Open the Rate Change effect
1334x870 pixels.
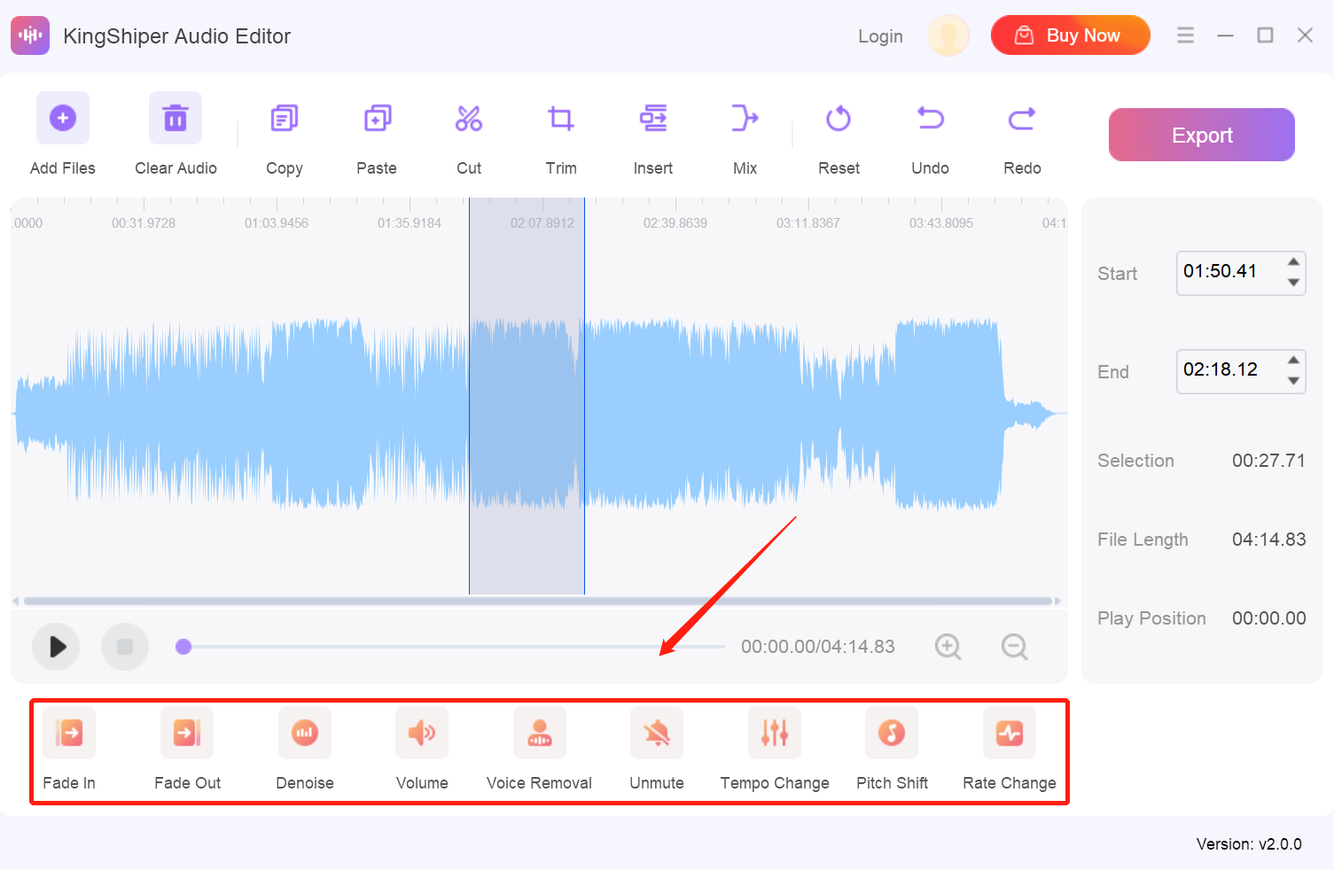(x=1010, y=733)
